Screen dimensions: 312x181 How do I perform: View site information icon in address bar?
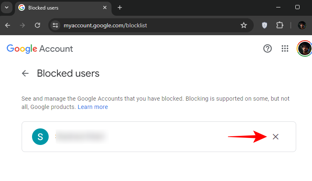(55, 25)
